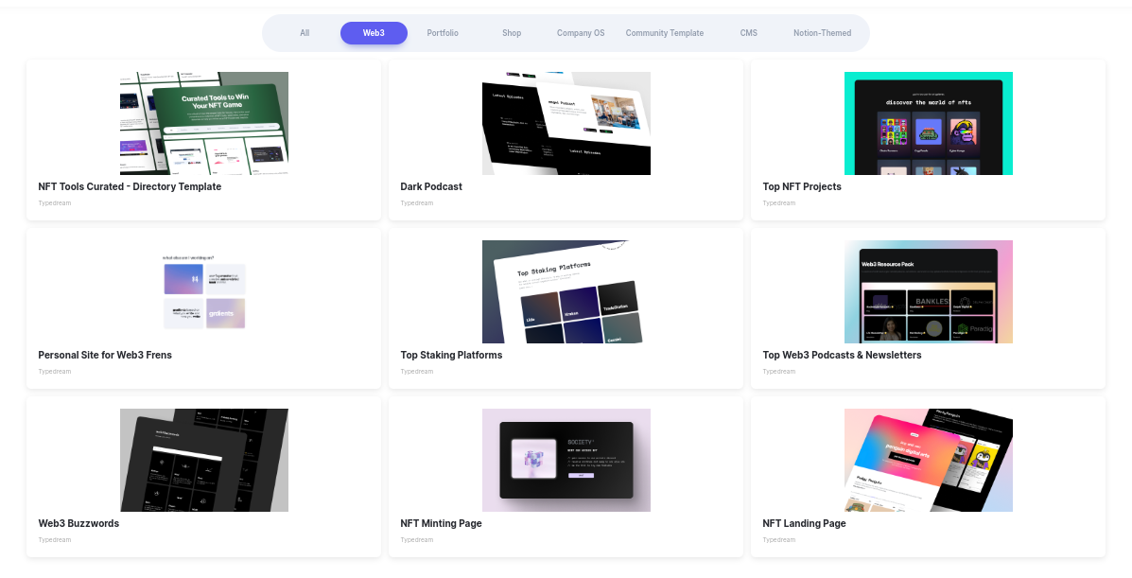Click the 'Dark Podcast' title
The width and height of the screenshot is (1132, 578).
click(x=431, y=186)
